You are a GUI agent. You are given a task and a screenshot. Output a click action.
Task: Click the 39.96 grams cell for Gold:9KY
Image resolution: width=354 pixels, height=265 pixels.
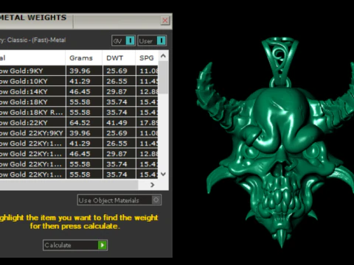(x=84, y=71)
